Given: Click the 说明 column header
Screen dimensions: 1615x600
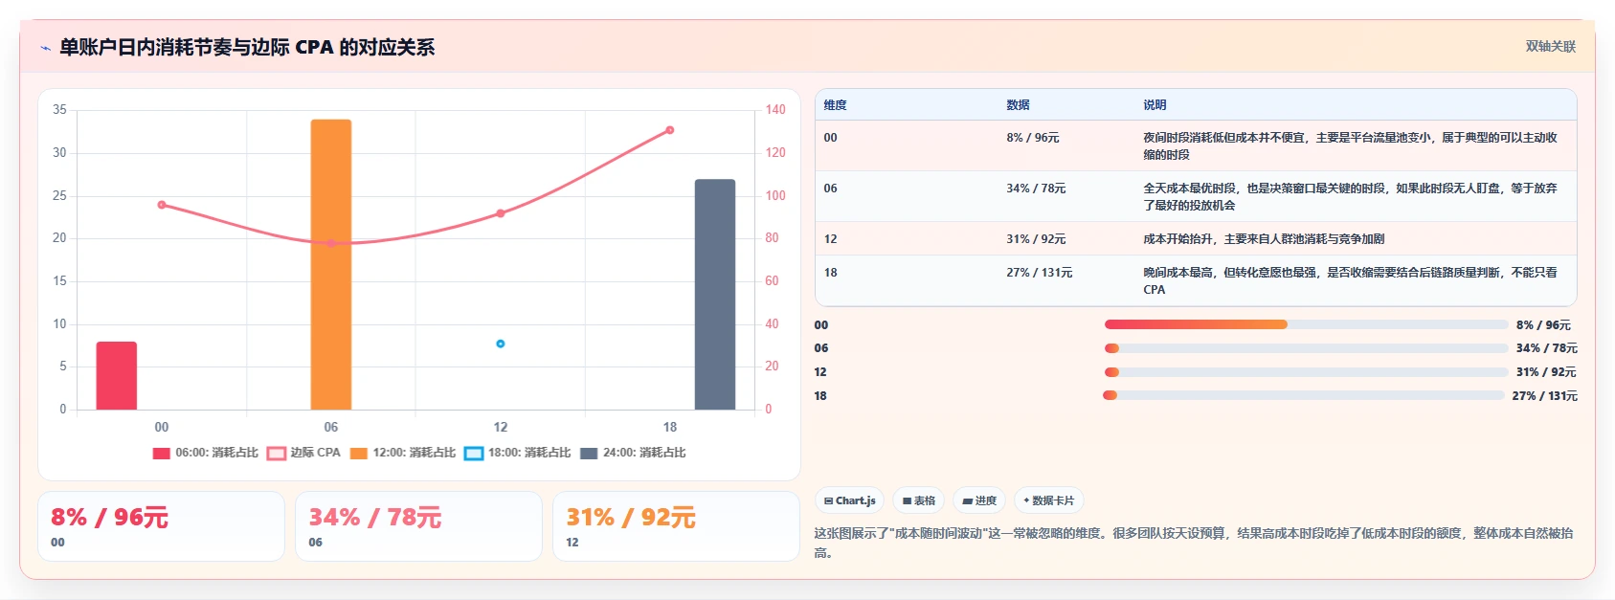Looking at the screenshot, I should point(1155,105).
